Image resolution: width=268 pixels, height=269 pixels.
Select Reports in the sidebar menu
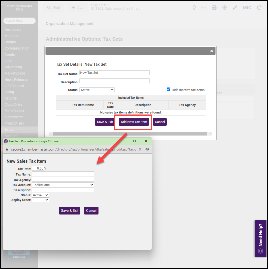10,98
